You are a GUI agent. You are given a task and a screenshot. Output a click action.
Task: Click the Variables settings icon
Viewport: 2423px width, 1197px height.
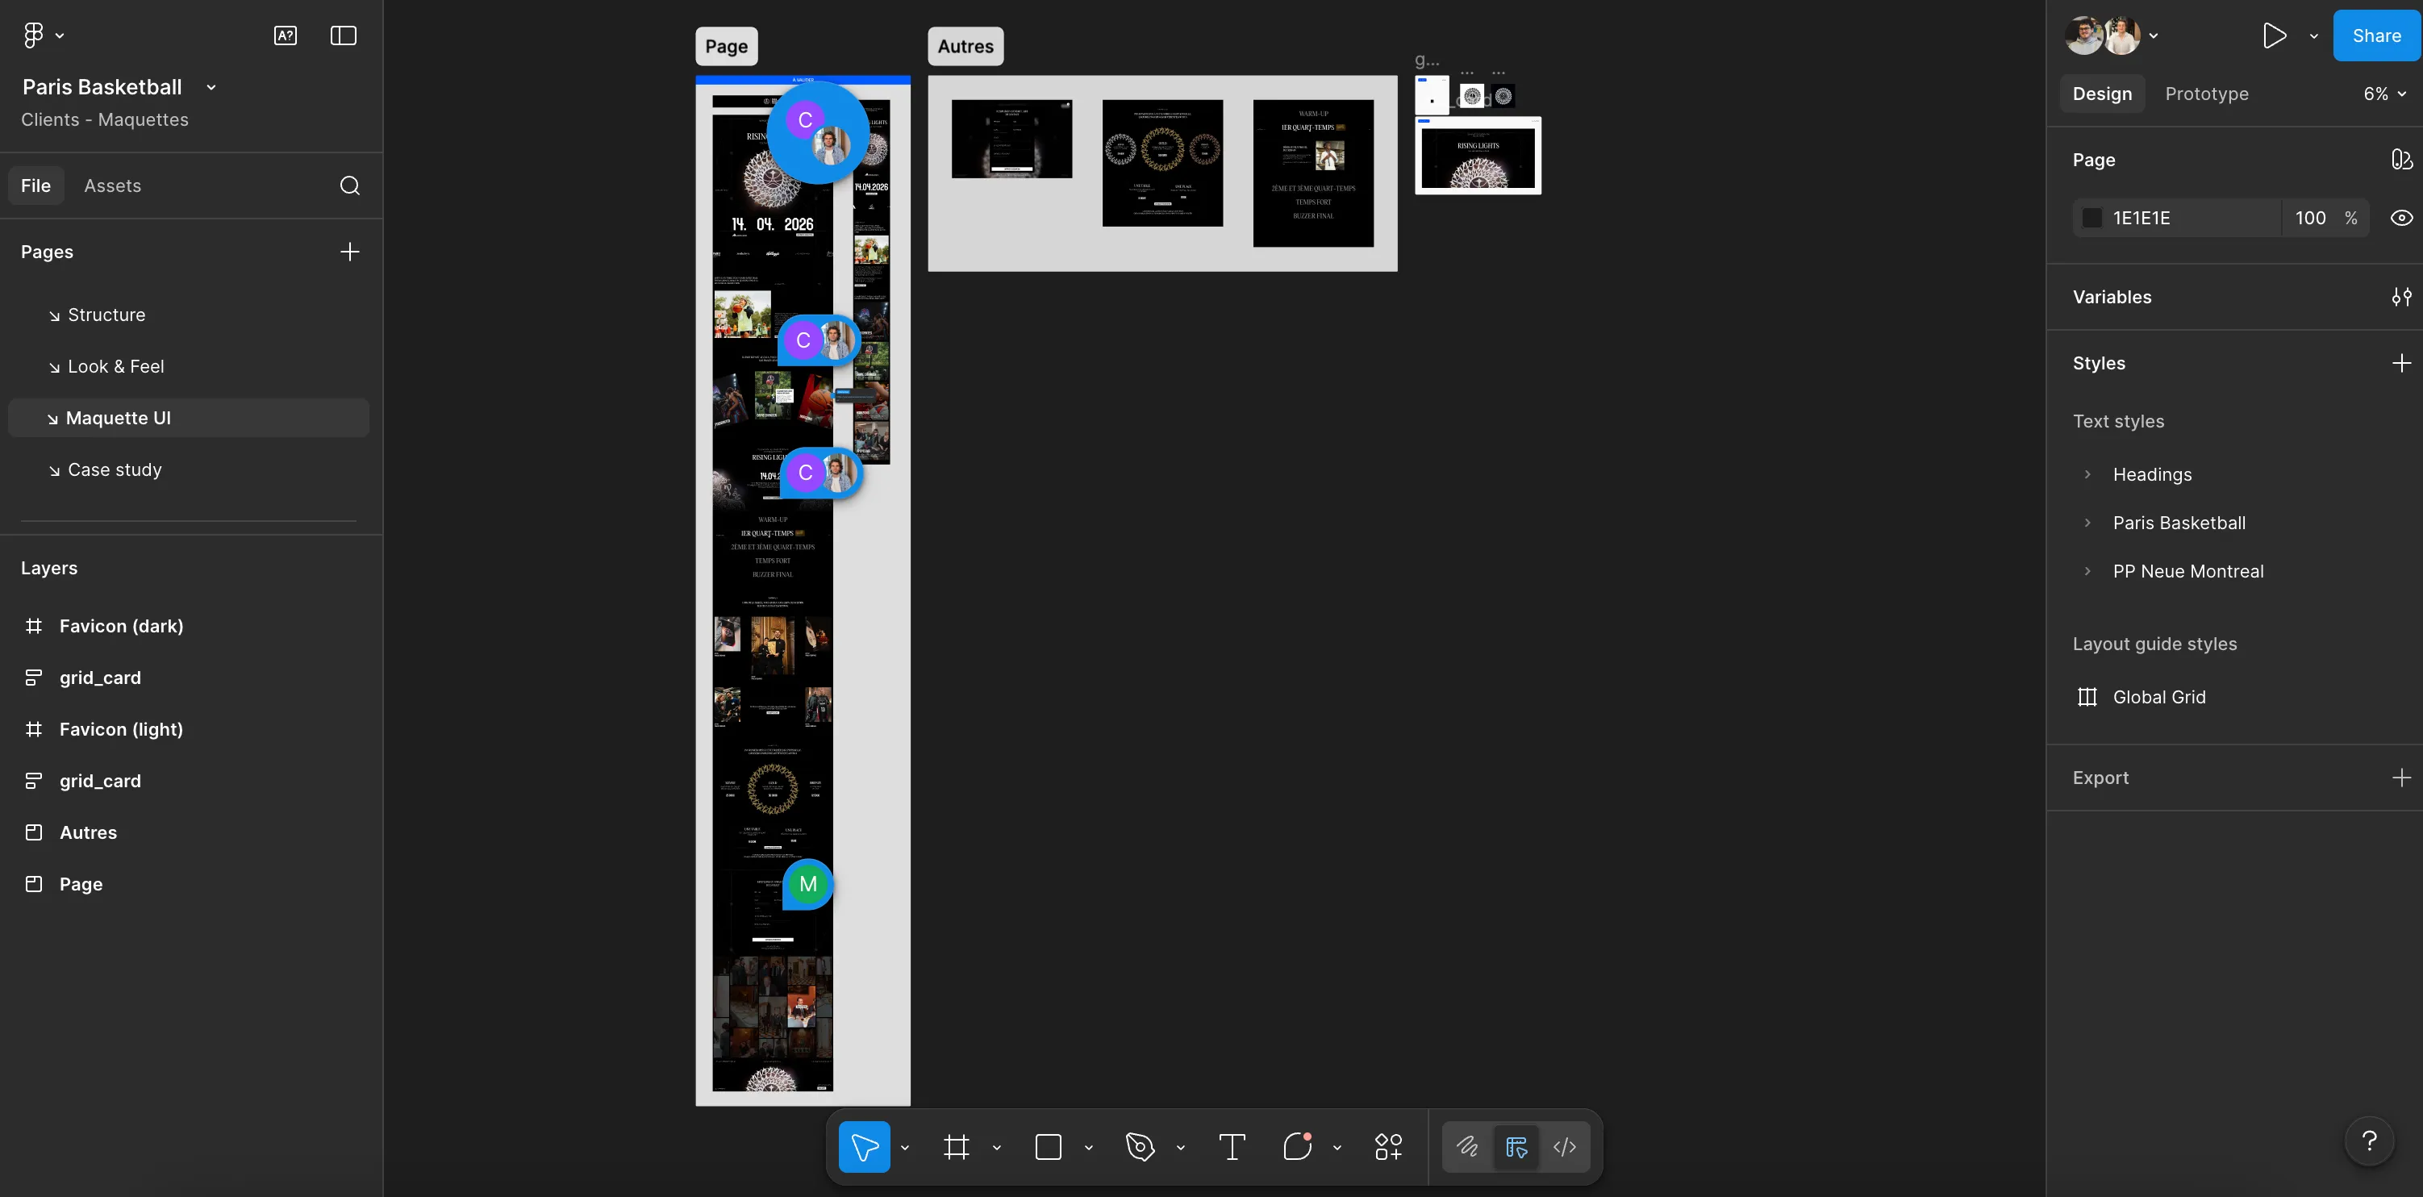tap(2400, 297)
